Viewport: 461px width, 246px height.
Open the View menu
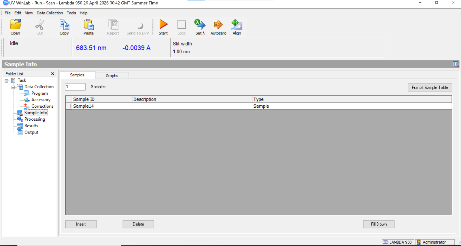[x=29, y=13]
